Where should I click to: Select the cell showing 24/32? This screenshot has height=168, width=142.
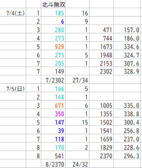77,164
